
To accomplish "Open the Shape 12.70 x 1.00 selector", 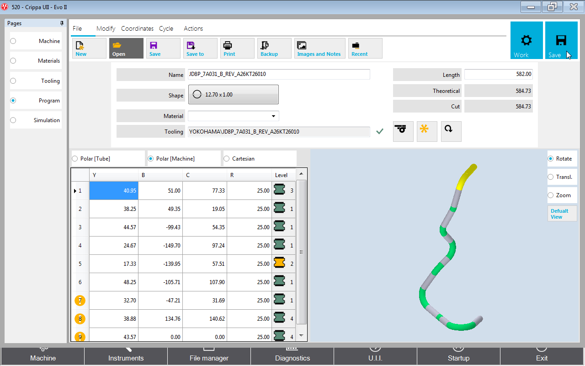I will (x=233, y=95).
